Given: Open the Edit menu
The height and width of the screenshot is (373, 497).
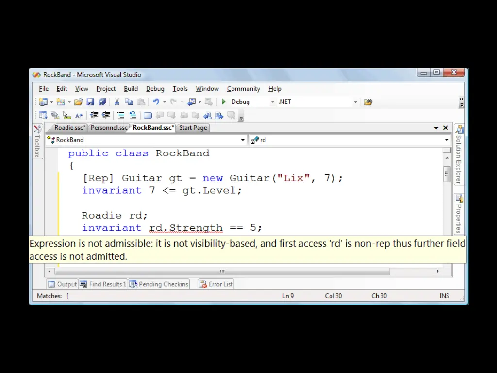Looking at the screenshot, I should [62, 89].
